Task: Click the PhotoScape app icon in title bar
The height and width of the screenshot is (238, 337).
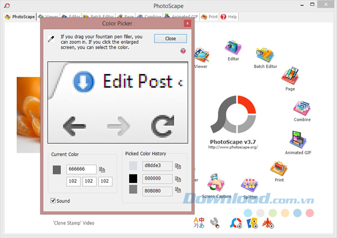Action: coord(7,6)
